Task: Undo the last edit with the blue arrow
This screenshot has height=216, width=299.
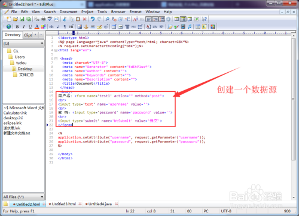Action: [93, 19]
